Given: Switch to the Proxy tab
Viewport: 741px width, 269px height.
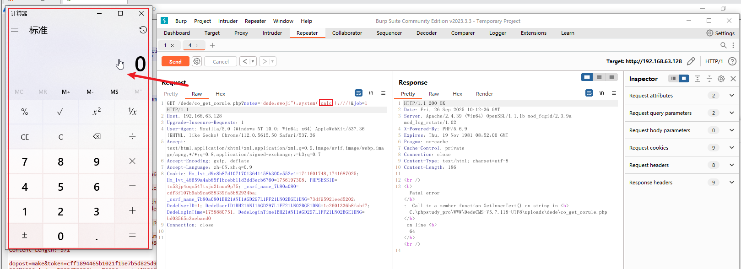Looking at the screenshot, I should pos(241,33).
